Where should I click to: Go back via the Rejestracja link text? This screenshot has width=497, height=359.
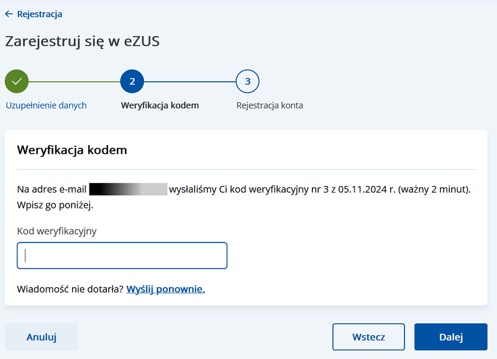[x=40, y=14]
